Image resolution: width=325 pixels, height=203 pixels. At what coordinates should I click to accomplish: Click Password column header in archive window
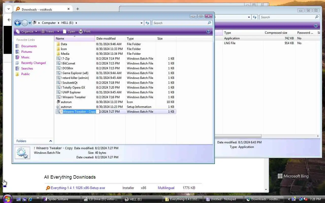305,33
